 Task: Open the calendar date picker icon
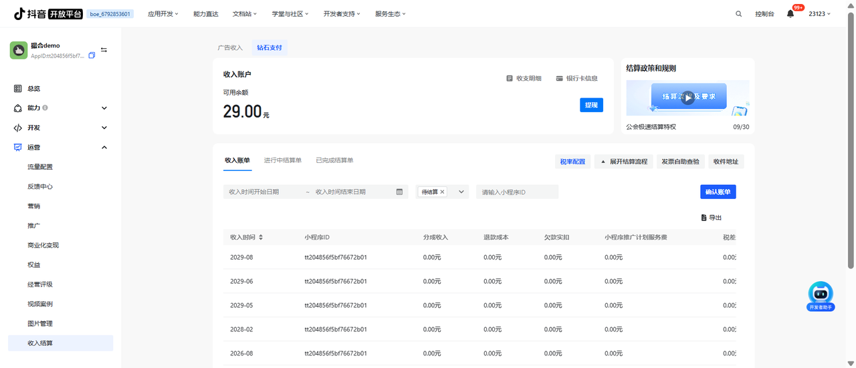(x=399, y=192)
